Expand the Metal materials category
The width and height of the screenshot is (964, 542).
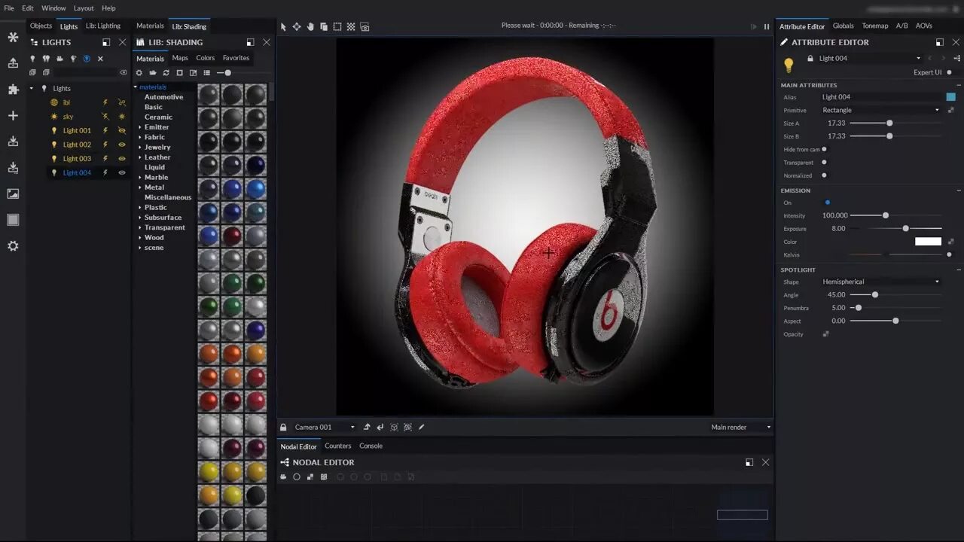pos(140,187)
